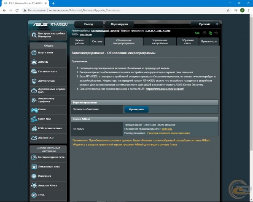This screenshot has width=253, height=202.
Task: Click the SSID name link
Action: [x=86, y=35]
